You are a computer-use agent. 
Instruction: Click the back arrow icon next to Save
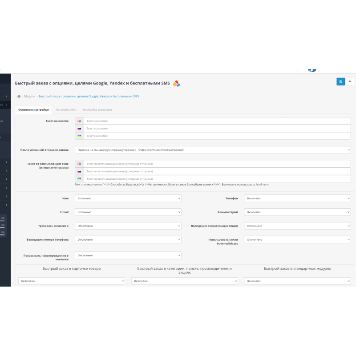351,81
